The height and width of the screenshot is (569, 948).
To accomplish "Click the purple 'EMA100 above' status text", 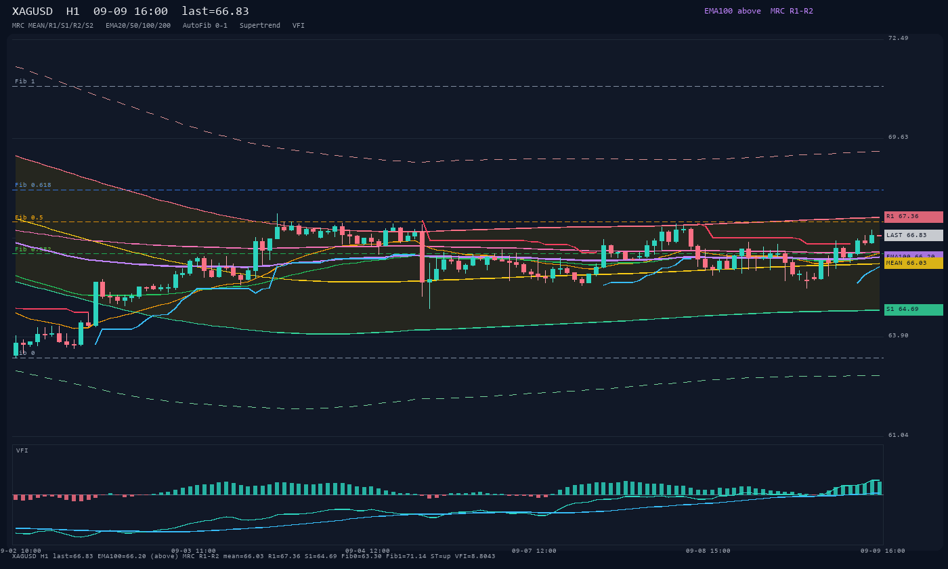I will tap(733, 11).
